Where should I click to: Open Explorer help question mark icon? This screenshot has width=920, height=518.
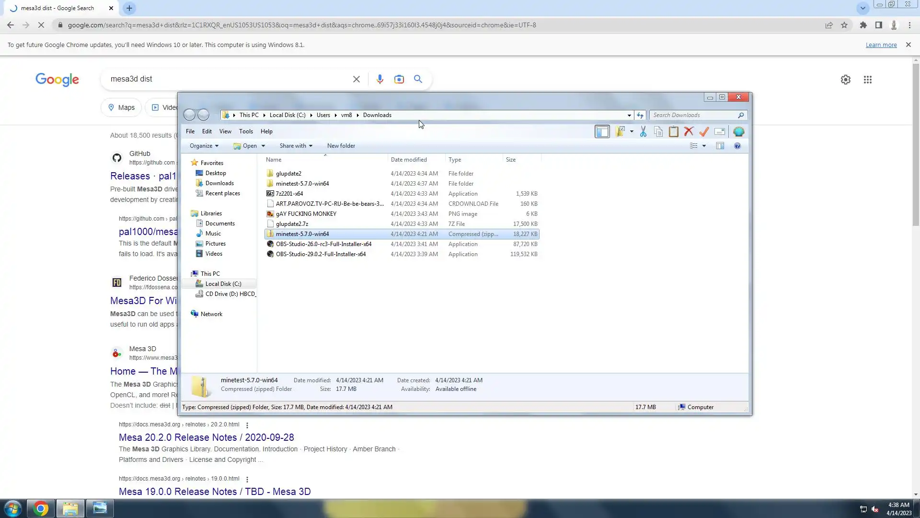tap(737, 146)
